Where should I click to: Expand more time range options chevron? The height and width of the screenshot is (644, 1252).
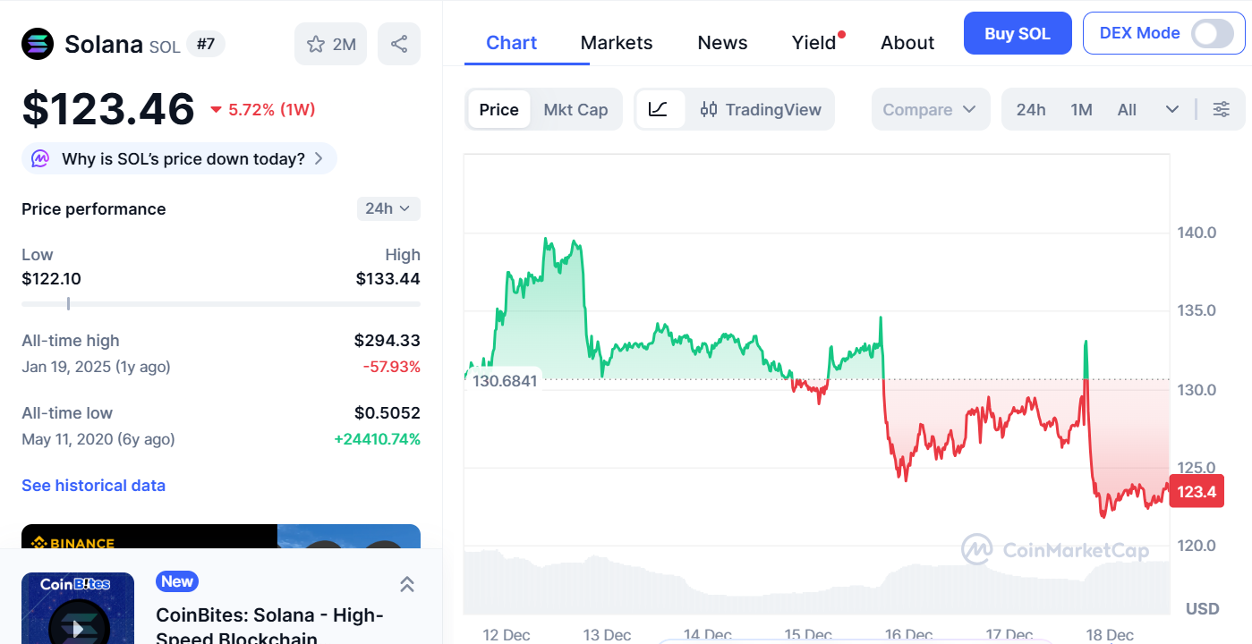(1171, 109)
